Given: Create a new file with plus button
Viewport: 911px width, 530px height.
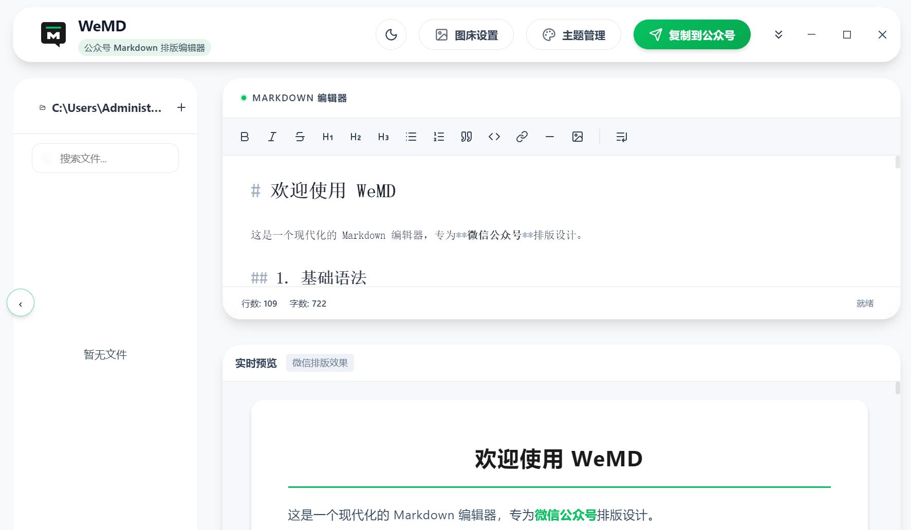Looking at the screenshot, I should pos(181,107).
